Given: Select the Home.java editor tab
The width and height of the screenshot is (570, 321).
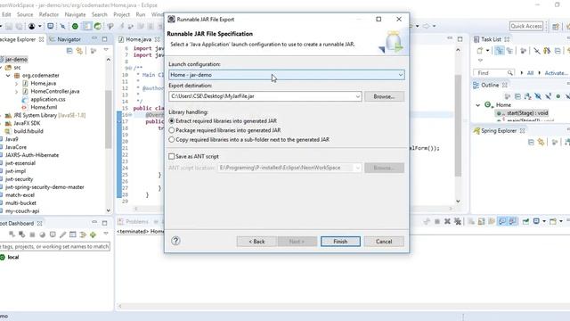Looking at the screenshot, I should pos(139,39).
